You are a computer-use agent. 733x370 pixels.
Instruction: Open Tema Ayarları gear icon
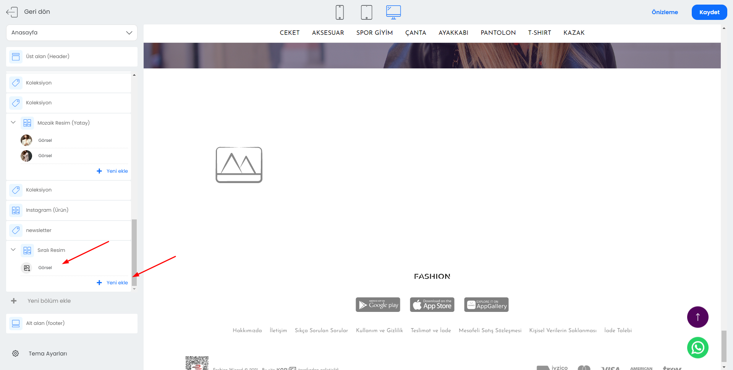point(16,354)
